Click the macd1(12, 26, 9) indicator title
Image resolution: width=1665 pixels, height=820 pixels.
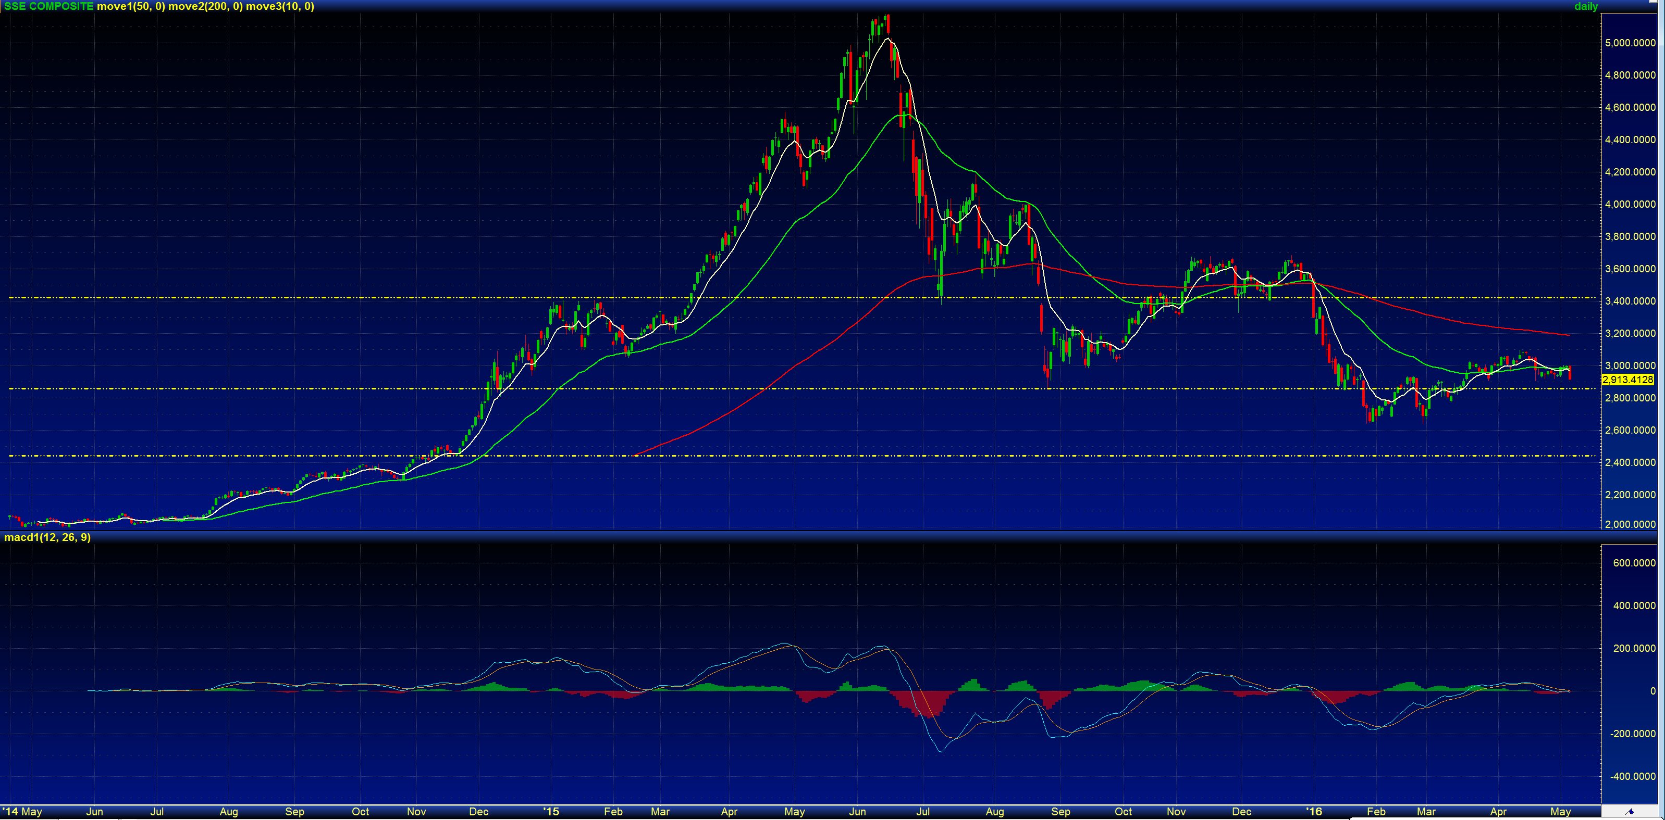pyautogui.click(x=47, y=537)
